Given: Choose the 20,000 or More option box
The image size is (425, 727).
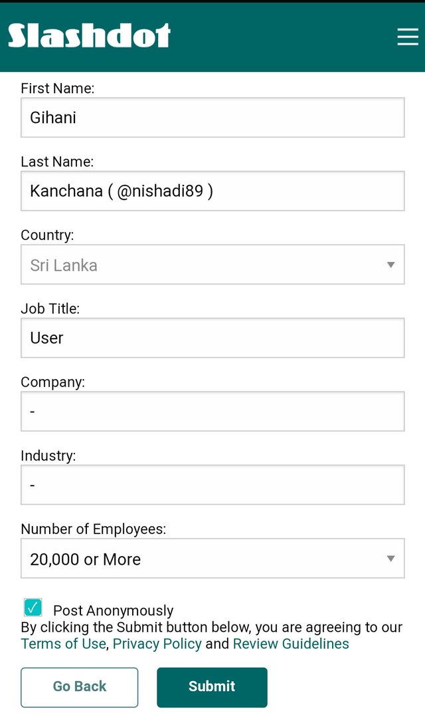Looking at the screenshot, I should pyautogui.click(x=212, y=558).
